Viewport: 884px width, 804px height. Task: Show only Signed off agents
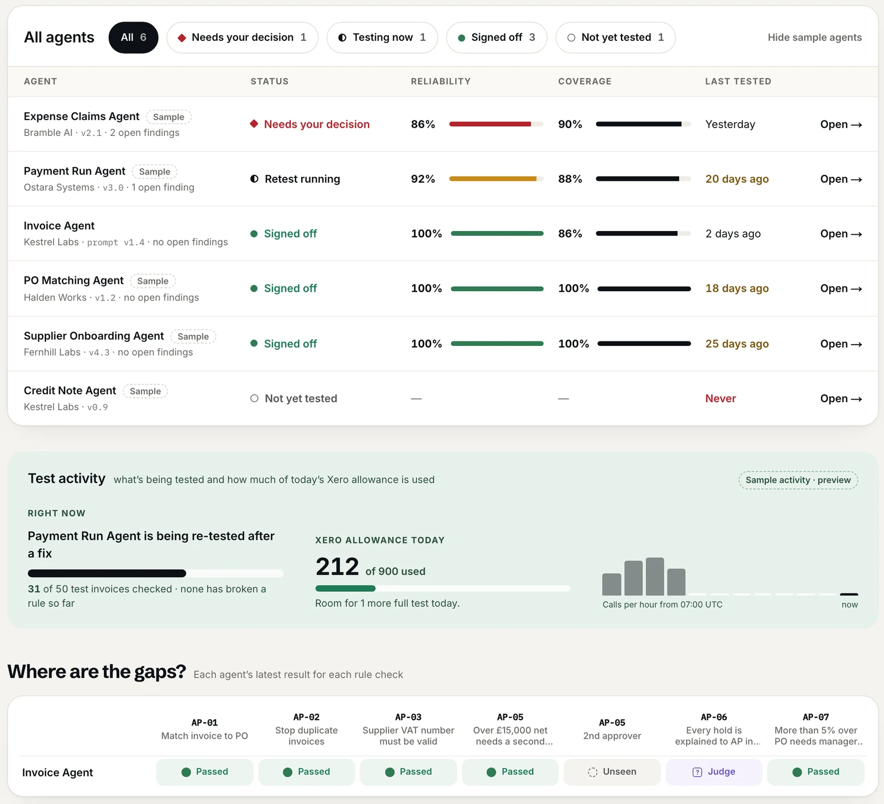click(x=497, y=38)
